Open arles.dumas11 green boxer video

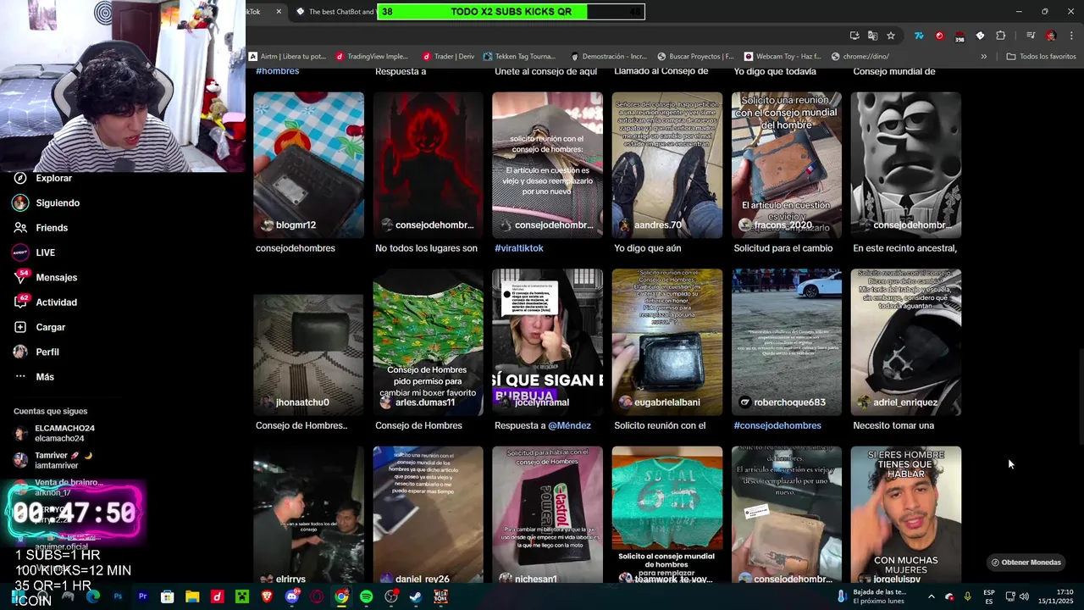(429, 342)
